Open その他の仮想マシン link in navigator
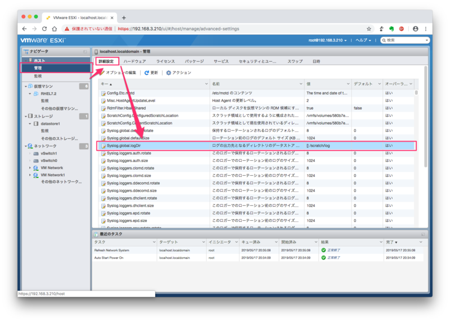The height and width of the screenshot is (322, 450). [60, 108]
